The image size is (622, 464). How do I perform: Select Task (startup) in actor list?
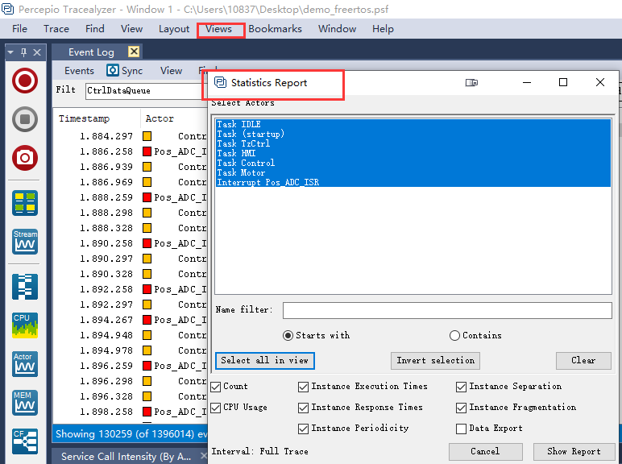pos(413,134)
